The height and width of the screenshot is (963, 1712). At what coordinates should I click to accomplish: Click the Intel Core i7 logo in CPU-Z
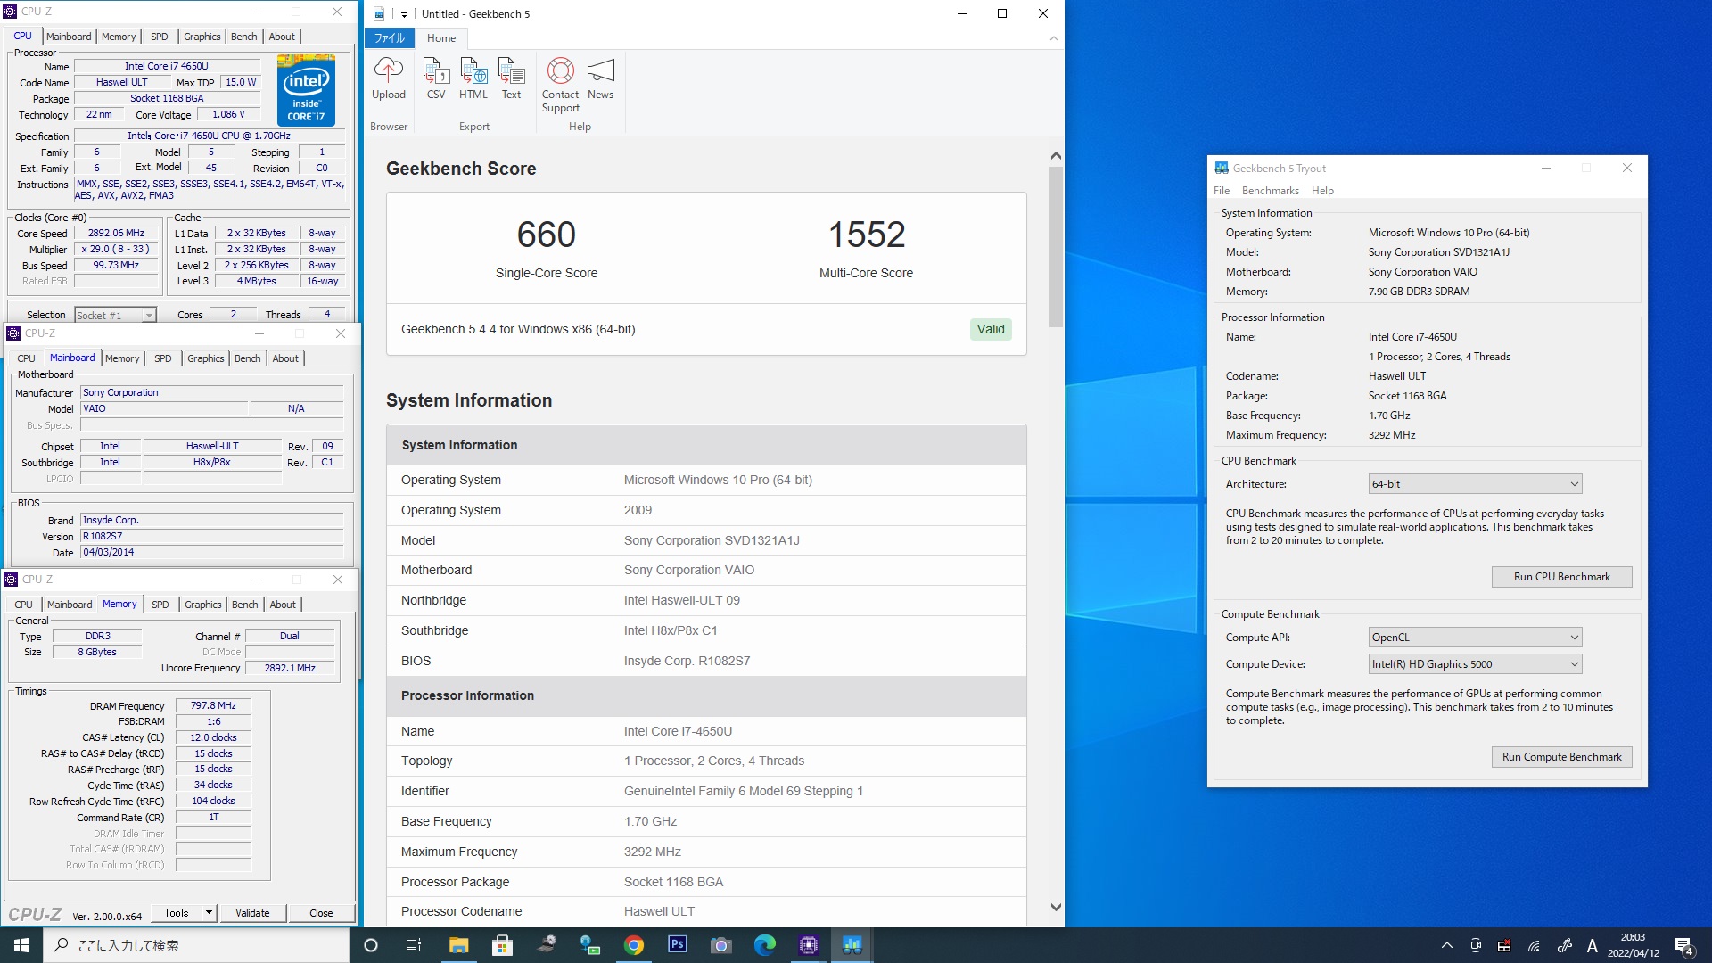306,90
